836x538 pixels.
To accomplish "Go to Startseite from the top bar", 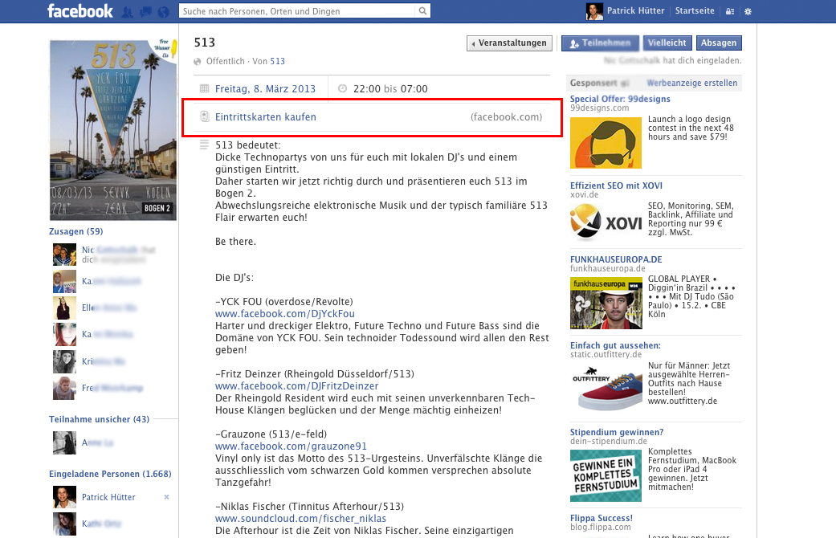I will pos(694,11).
